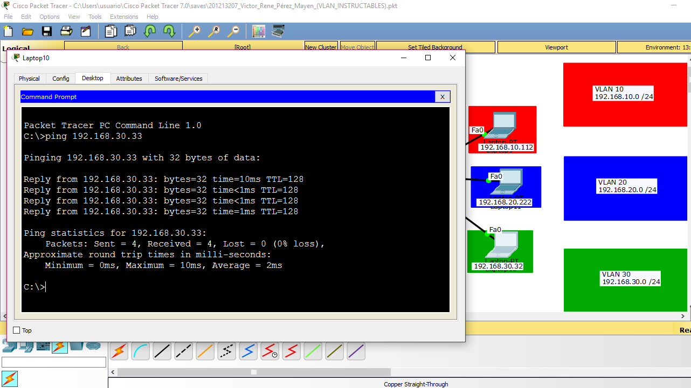
Task: Select the laptop labeled 192.168.20.222
Action: coord(506,183)
